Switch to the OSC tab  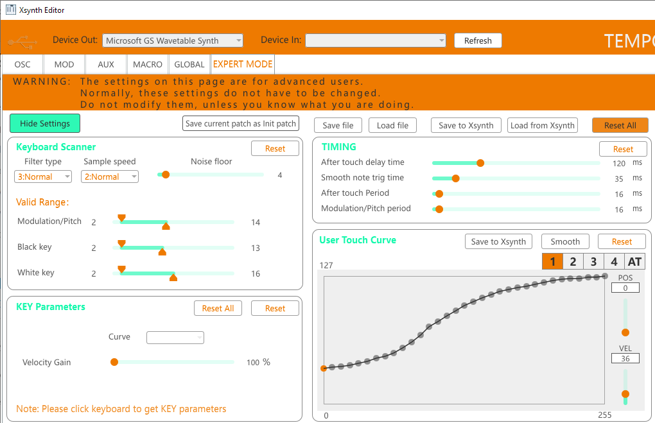pos(22,64)
